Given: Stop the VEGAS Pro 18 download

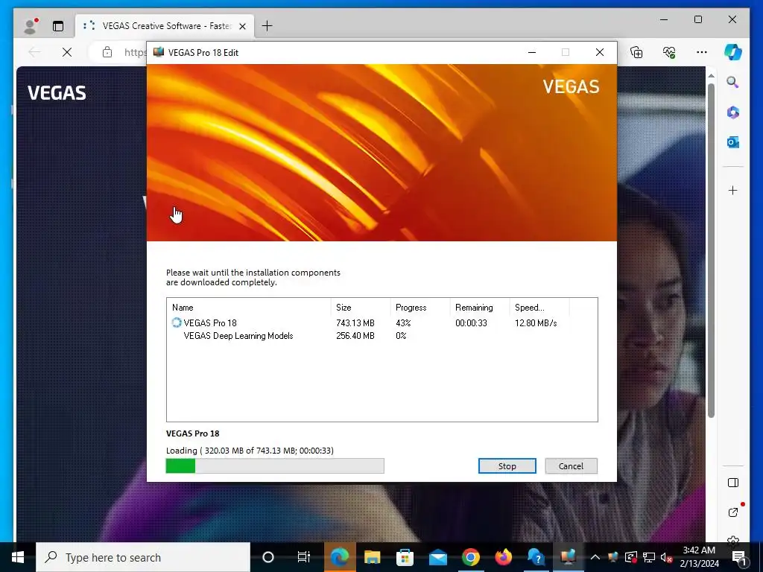Looking at the screenshot, I should [x=507, y=466].
